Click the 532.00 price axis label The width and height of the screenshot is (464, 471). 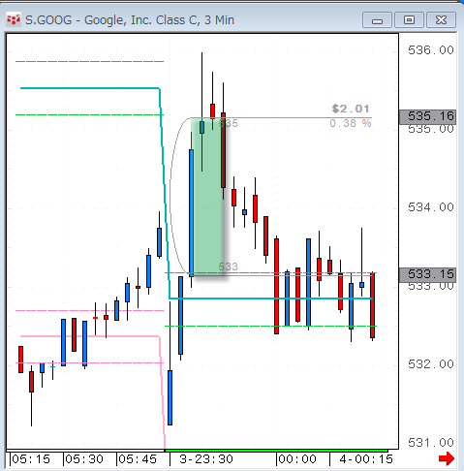(431, 364)
